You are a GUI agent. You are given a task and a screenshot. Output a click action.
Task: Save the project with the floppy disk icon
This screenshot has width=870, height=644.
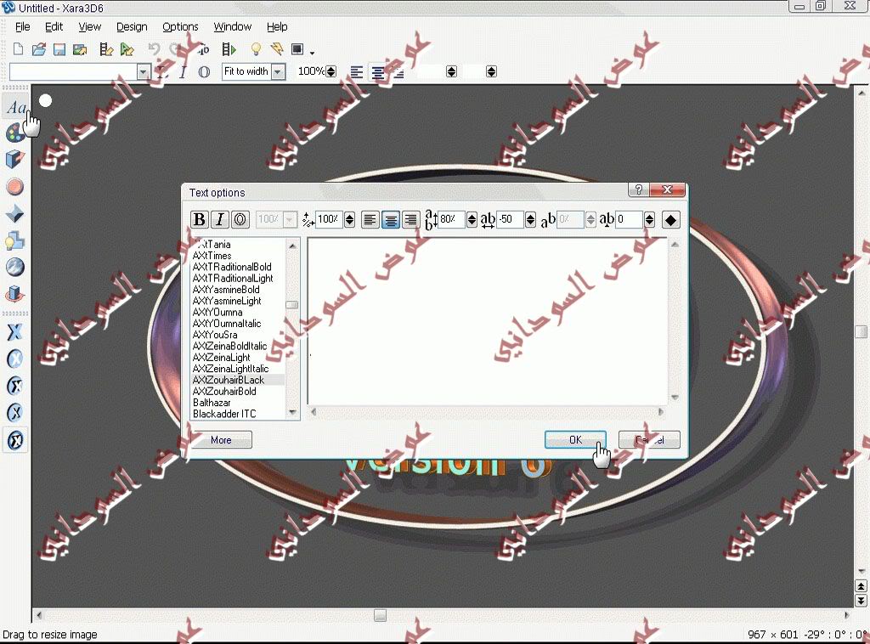coord(59,49)
